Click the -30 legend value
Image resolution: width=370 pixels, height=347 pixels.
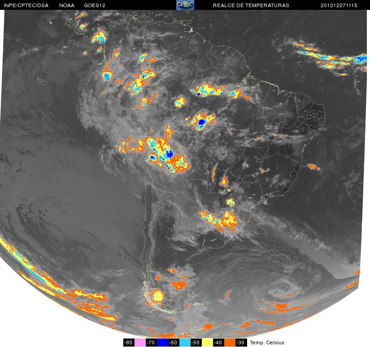point(241,343)
